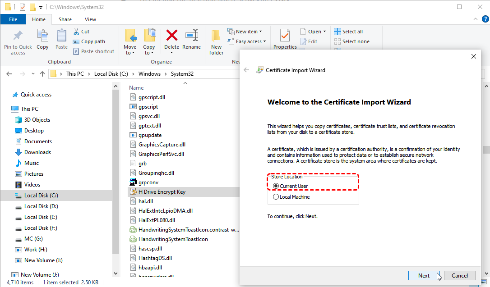Click the Up arrow navigation icon

click(42, 74)
